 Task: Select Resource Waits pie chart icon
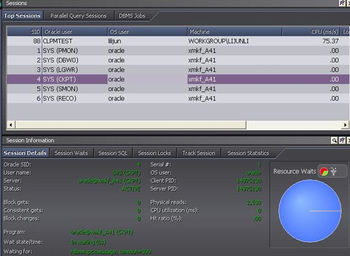[x=324, y=171]
